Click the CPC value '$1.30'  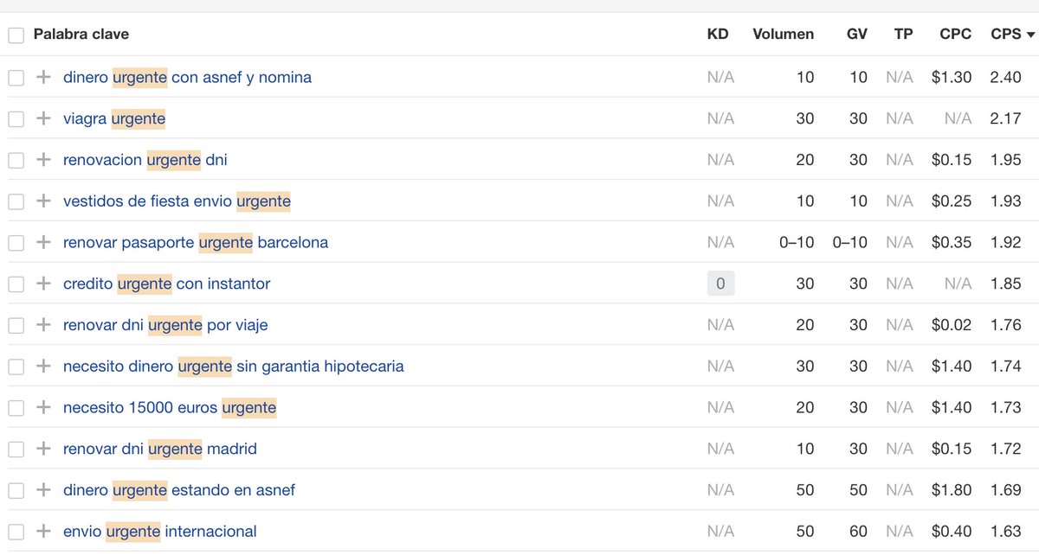[x=952, y=77]
